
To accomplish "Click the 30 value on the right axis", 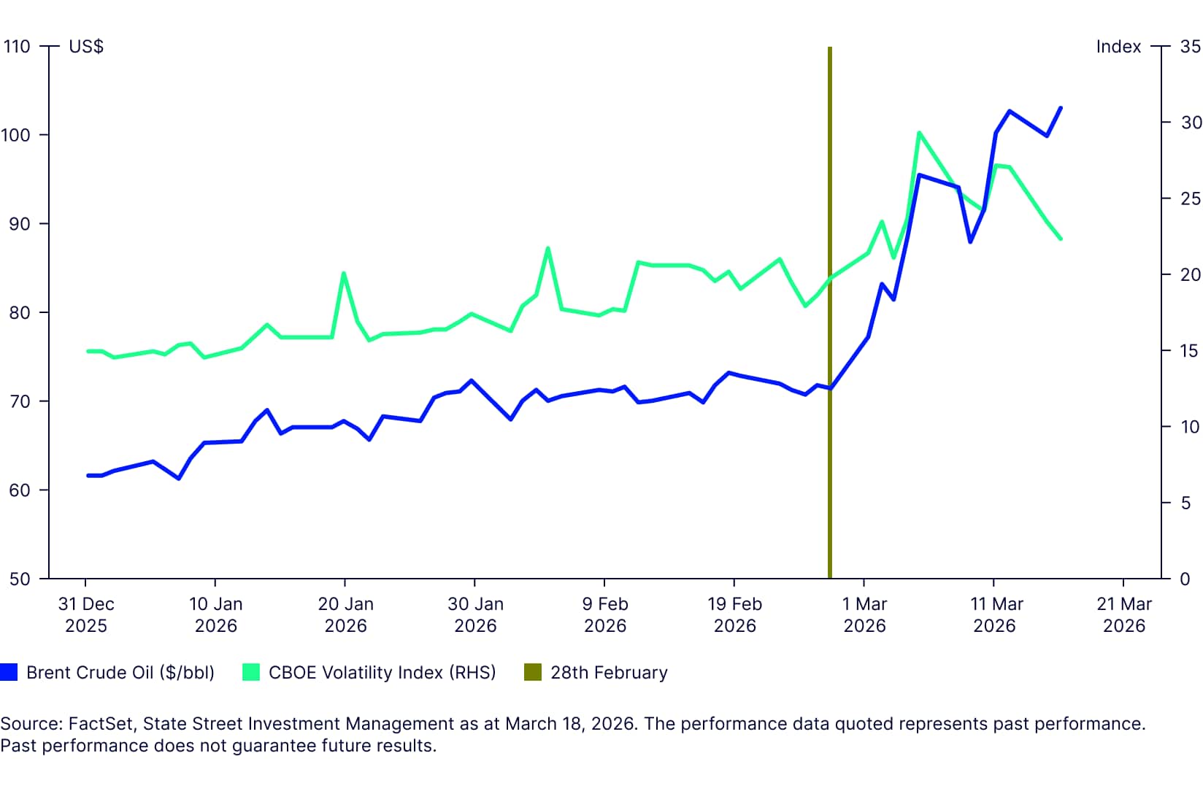I will coord(1191,123).
